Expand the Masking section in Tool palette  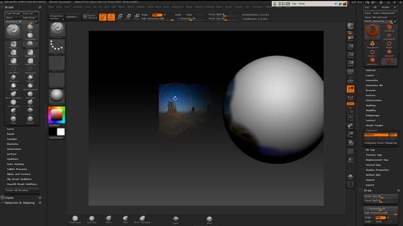point(370,105)
